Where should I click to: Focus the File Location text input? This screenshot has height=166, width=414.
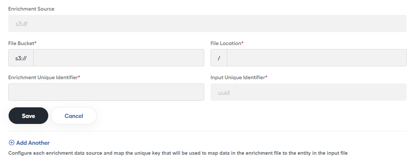point(317,58)
